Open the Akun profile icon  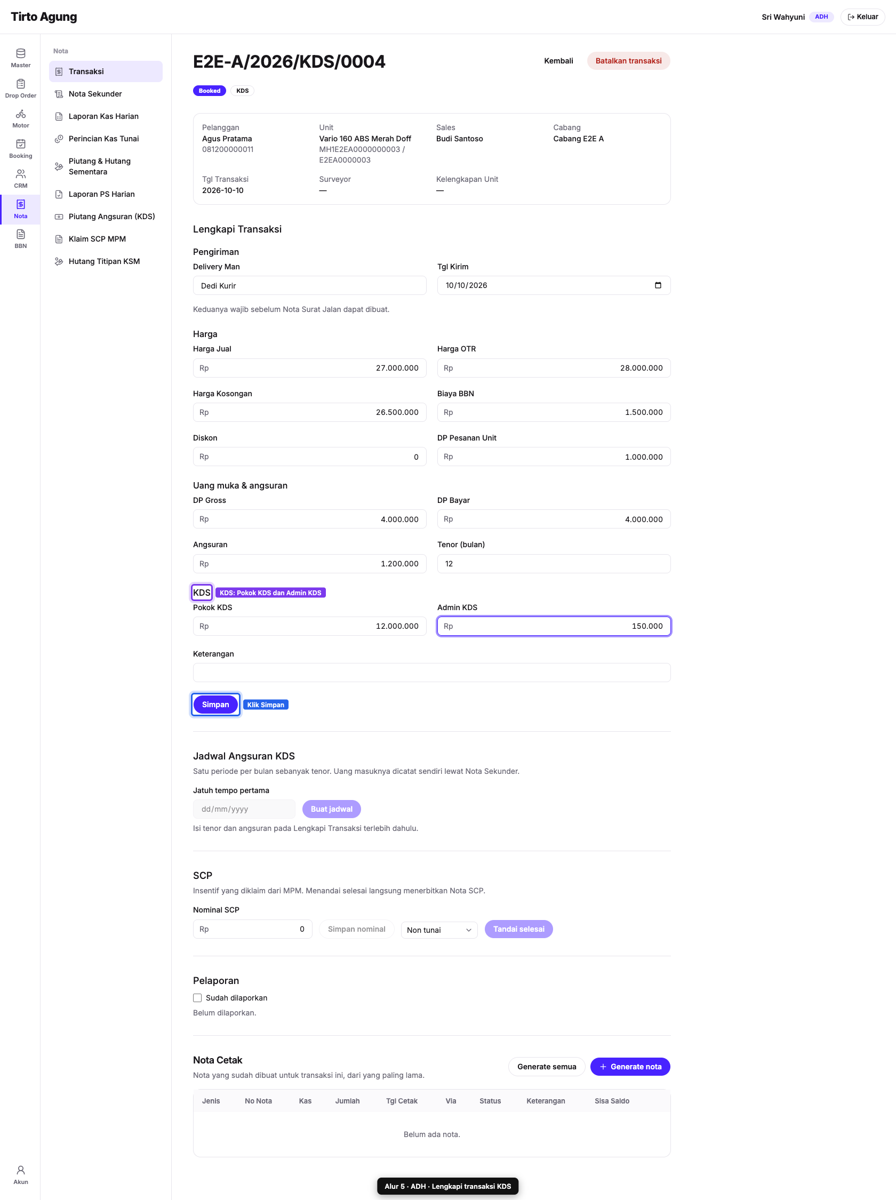(21, 1170)
